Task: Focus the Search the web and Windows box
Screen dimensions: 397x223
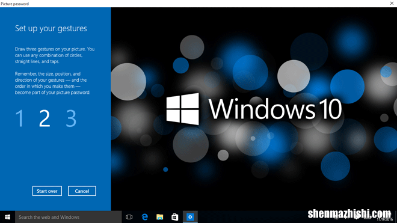Action: (69, 217)
